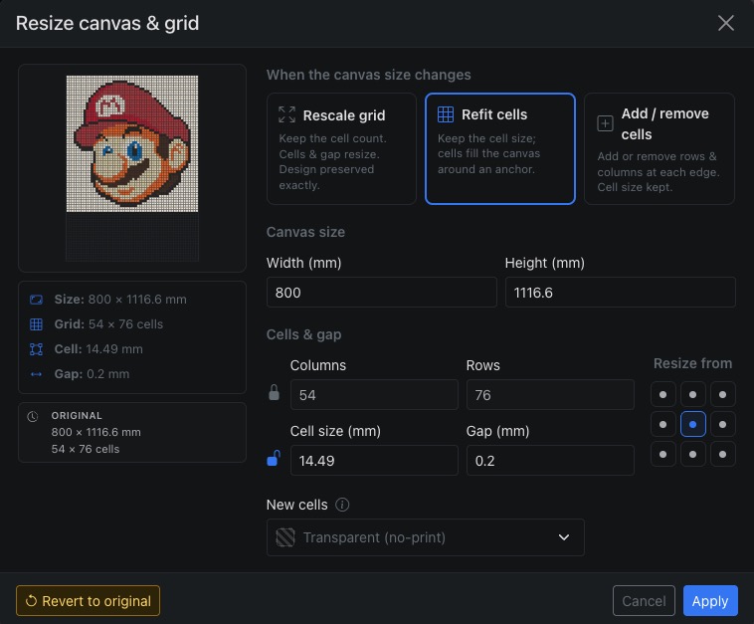This screenshot has height=624, width=754.
Task: Set resize anchor to bottom-center
Action: [693, 454]
